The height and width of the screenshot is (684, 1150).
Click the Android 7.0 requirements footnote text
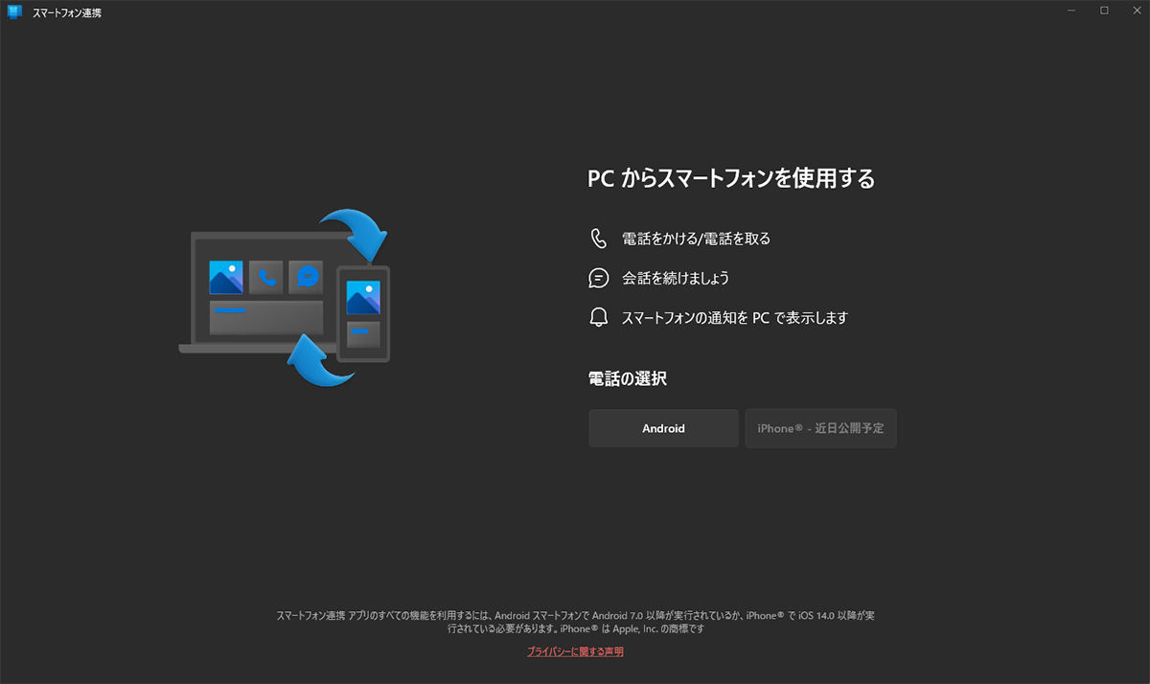click(575, 622)
